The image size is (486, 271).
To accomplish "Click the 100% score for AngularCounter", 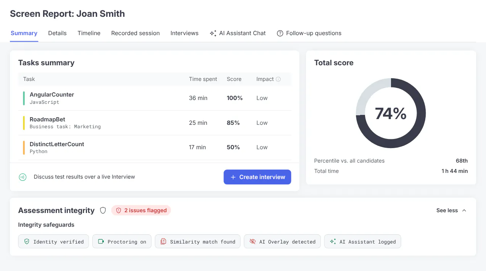I will click(x=235, y=98).
